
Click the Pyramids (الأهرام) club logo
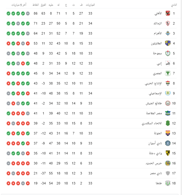point(168,33)
